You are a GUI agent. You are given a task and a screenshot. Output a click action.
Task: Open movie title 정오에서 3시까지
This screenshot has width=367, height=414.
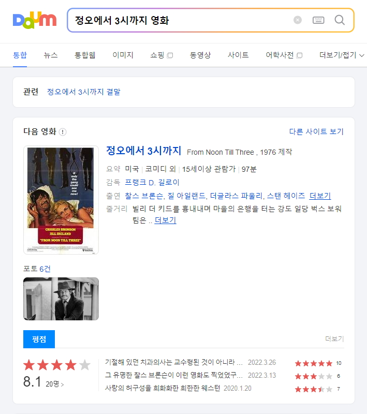pyautogui.click(x=143, y=151)
